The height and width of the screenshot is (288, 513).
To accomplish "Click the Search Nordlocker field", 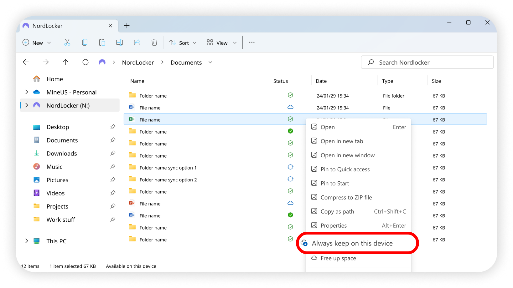I will (427, 62).
